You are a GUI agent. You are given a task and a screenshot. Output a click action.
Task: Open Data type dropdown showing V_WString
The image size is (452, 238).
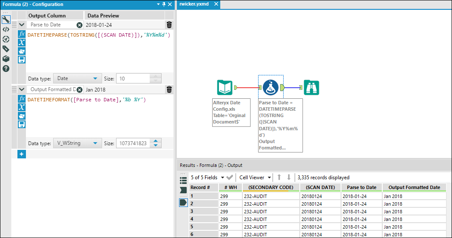coord(77,143)
